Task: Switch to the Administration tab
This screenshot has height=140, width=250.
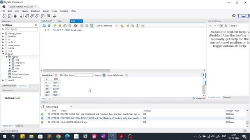Action: (x=9, y=86)
